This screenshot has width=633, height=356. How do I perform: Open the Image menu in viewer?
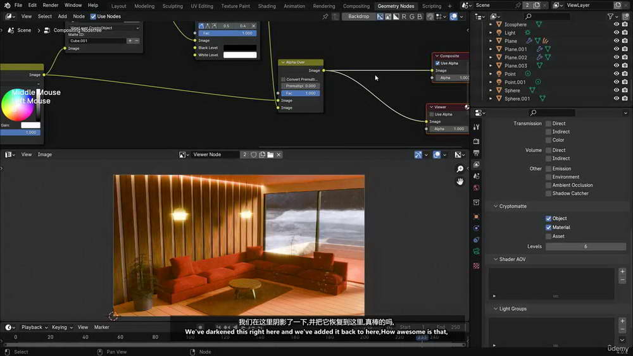[44, 154]
